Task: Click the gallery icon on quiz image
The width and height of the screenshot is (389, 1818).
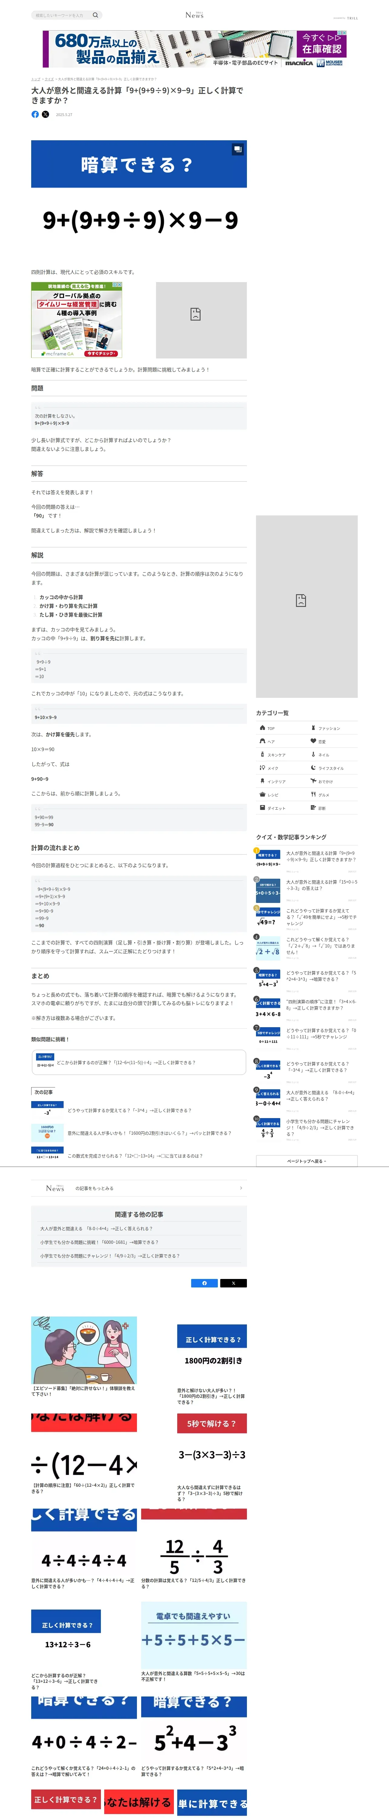Action: (238, 150)
